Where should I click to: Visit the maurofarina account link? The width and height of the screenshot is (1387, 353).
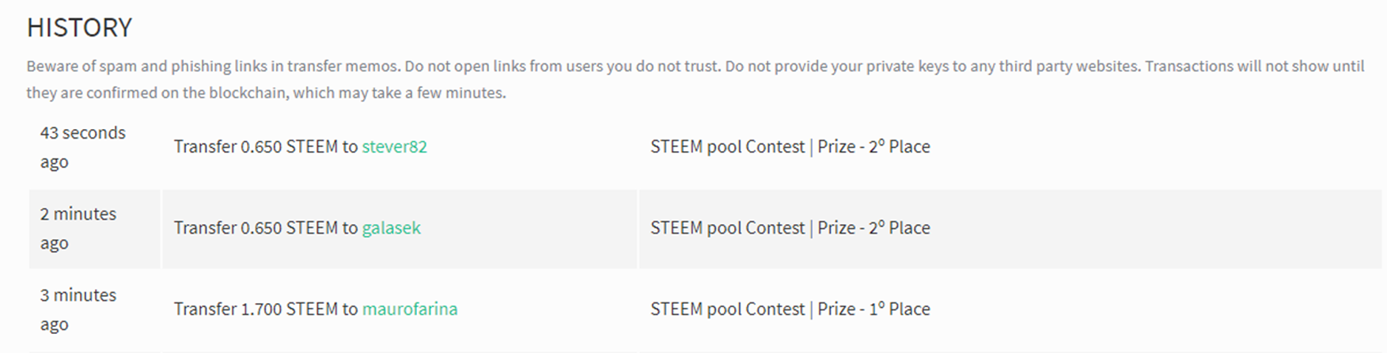(x=410, y=309)
